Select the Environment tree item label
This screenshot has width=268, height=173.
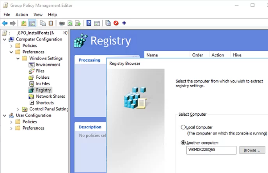[48, 65]
